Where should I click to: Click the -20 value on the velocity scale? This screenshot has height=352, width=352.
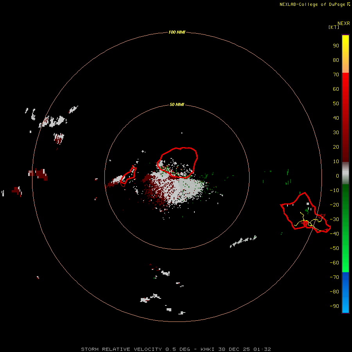[334, 205]
